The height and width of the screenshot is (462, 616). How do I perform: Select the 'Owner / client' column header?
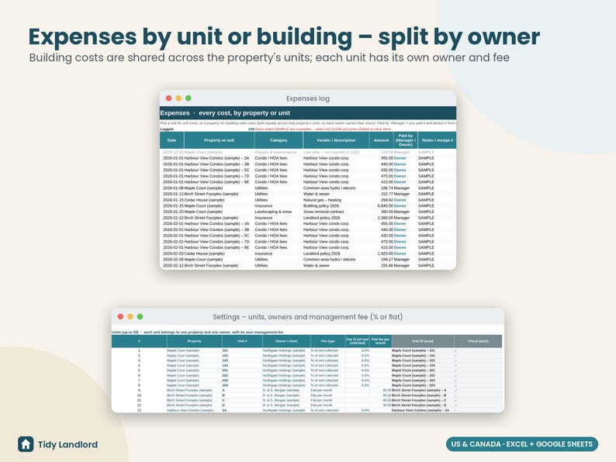pos(286,341)
